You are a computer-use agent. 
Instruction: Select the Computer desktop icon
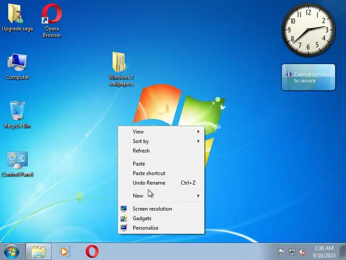(17, 67)
